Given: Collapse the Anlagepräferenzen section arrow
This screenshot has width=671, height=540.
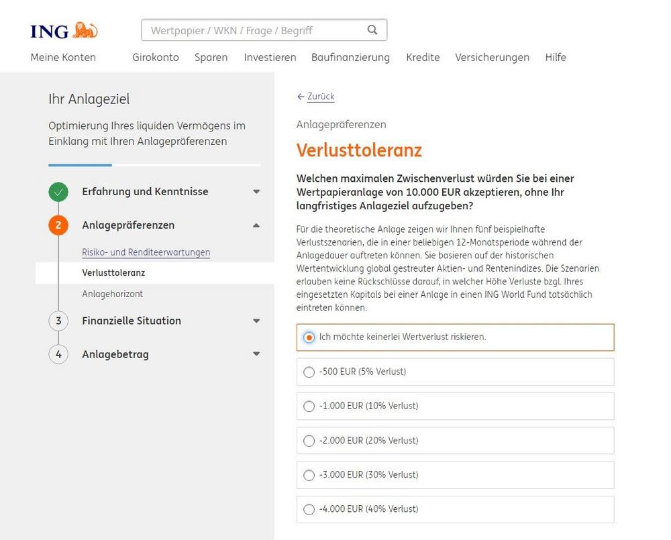Looking at the screenshot, I should click(x=256, y=225).
